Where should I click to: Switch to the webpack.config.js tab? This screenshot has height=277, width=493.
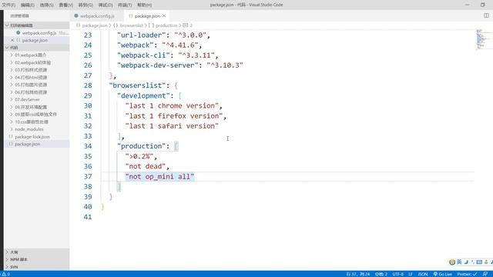tap(97, 15)
